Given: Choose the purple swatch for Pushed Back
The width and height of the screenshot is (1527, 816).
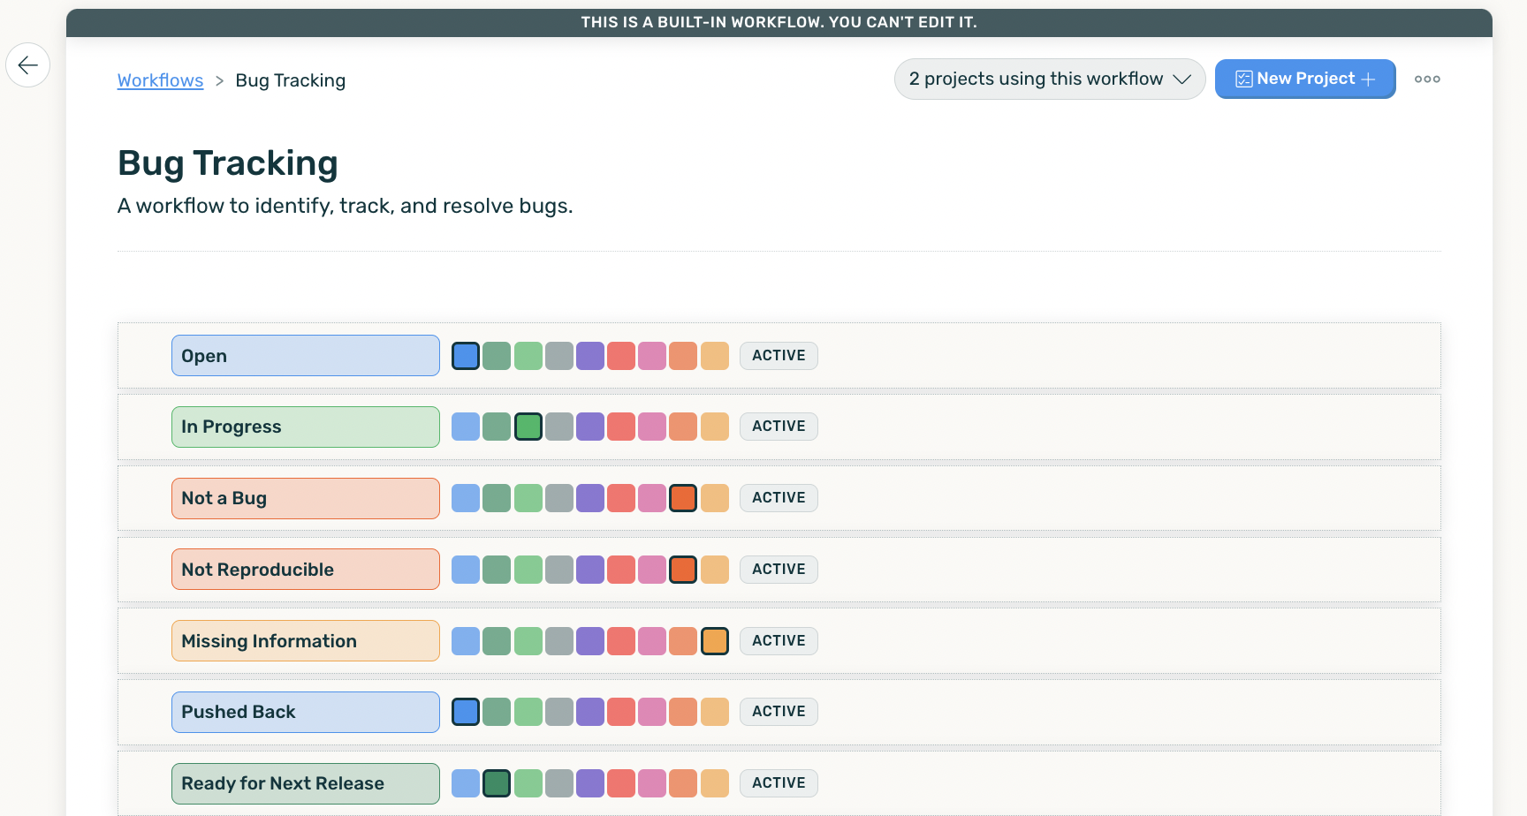Looking at the screenshot, I should 590,712.
